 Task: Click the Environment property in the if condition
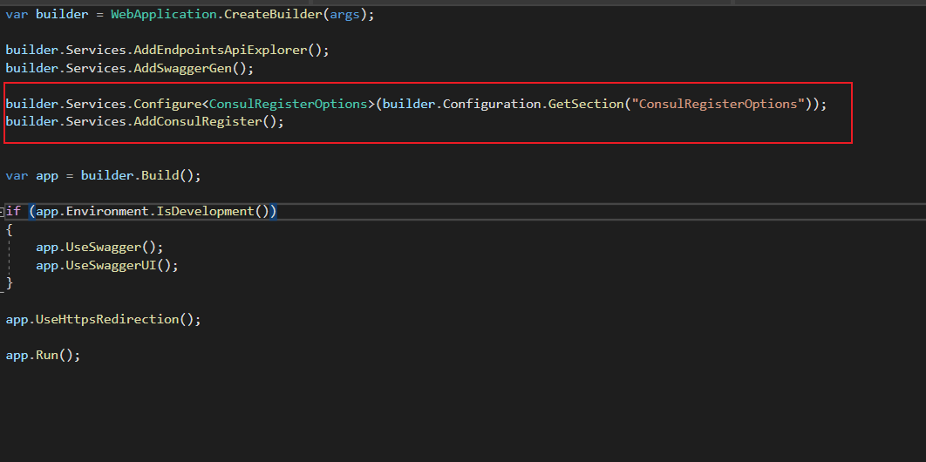pyautogui.click(x=111, y=212)
